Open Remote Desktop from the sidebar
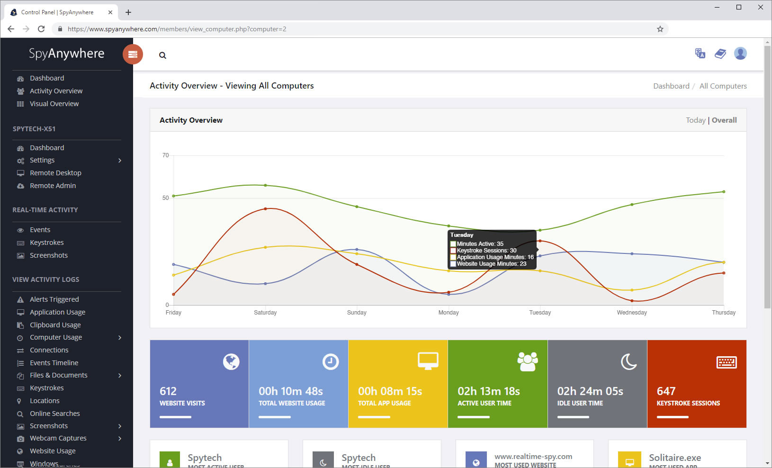The image size is (772, 468). click(55, 173)
